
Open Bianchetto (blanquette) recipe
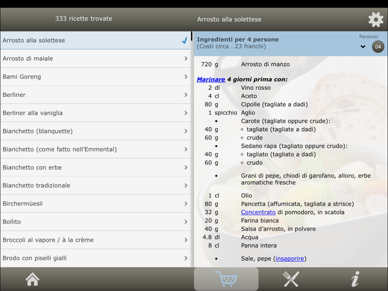(x=95, y=131)
